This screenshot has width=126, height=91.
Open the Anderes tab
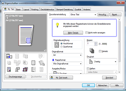click(x=87, y=10)
